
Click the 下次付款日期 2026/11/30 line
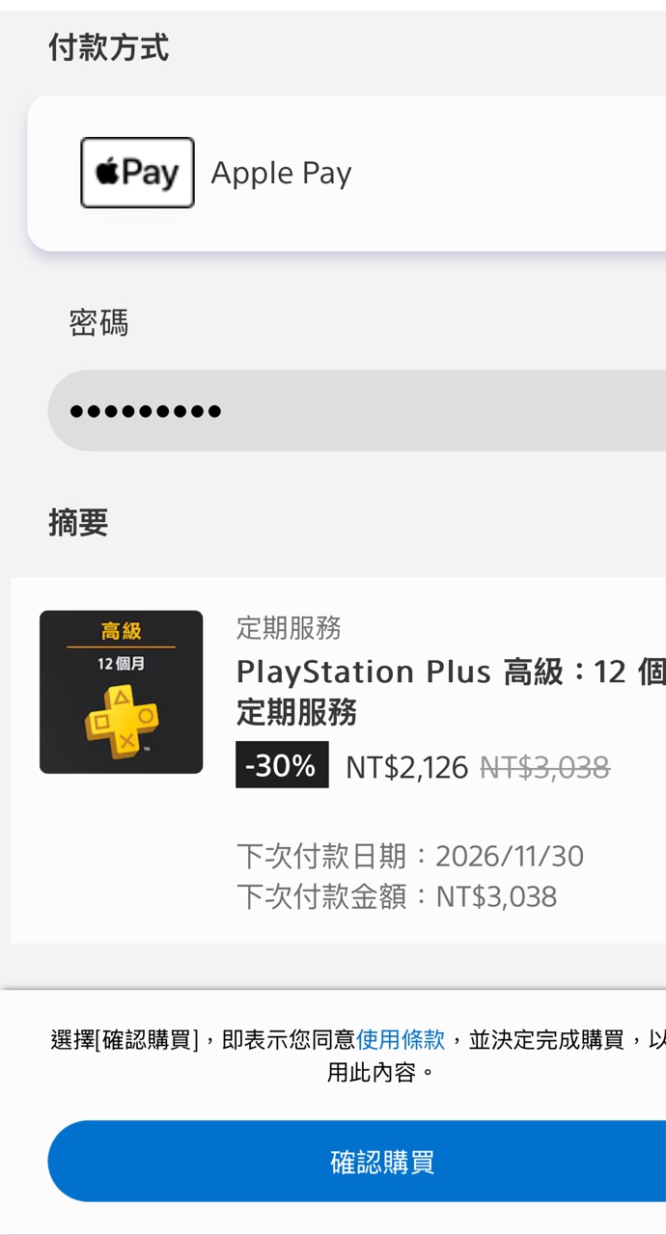coord(410,856)
